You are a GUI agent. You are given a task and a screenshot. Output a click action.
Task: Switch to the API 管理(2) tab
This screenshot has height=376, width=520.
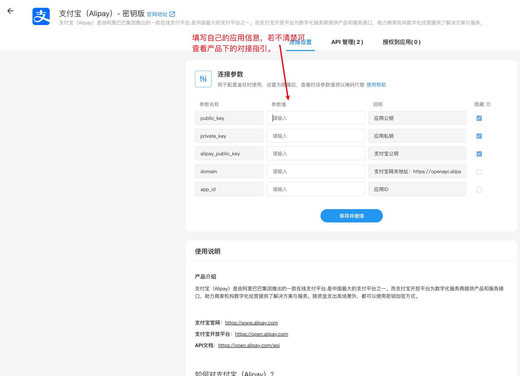(347, 42)
